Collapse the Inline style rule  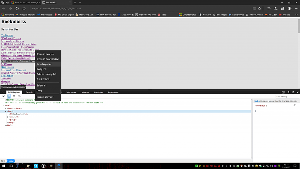click(x=256, y=106)
